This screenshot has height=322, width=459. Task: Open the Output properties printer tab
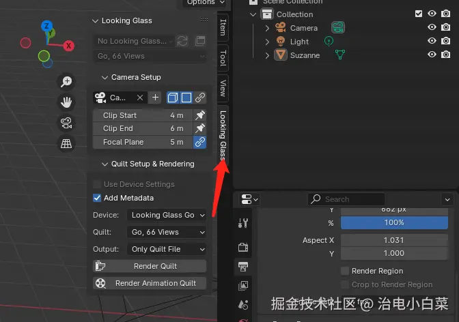tap(243, 267)
